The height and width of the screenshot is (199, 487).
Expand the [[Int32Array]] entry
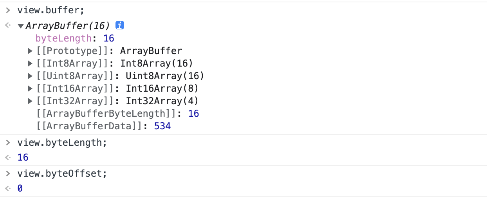pos(31,101)
